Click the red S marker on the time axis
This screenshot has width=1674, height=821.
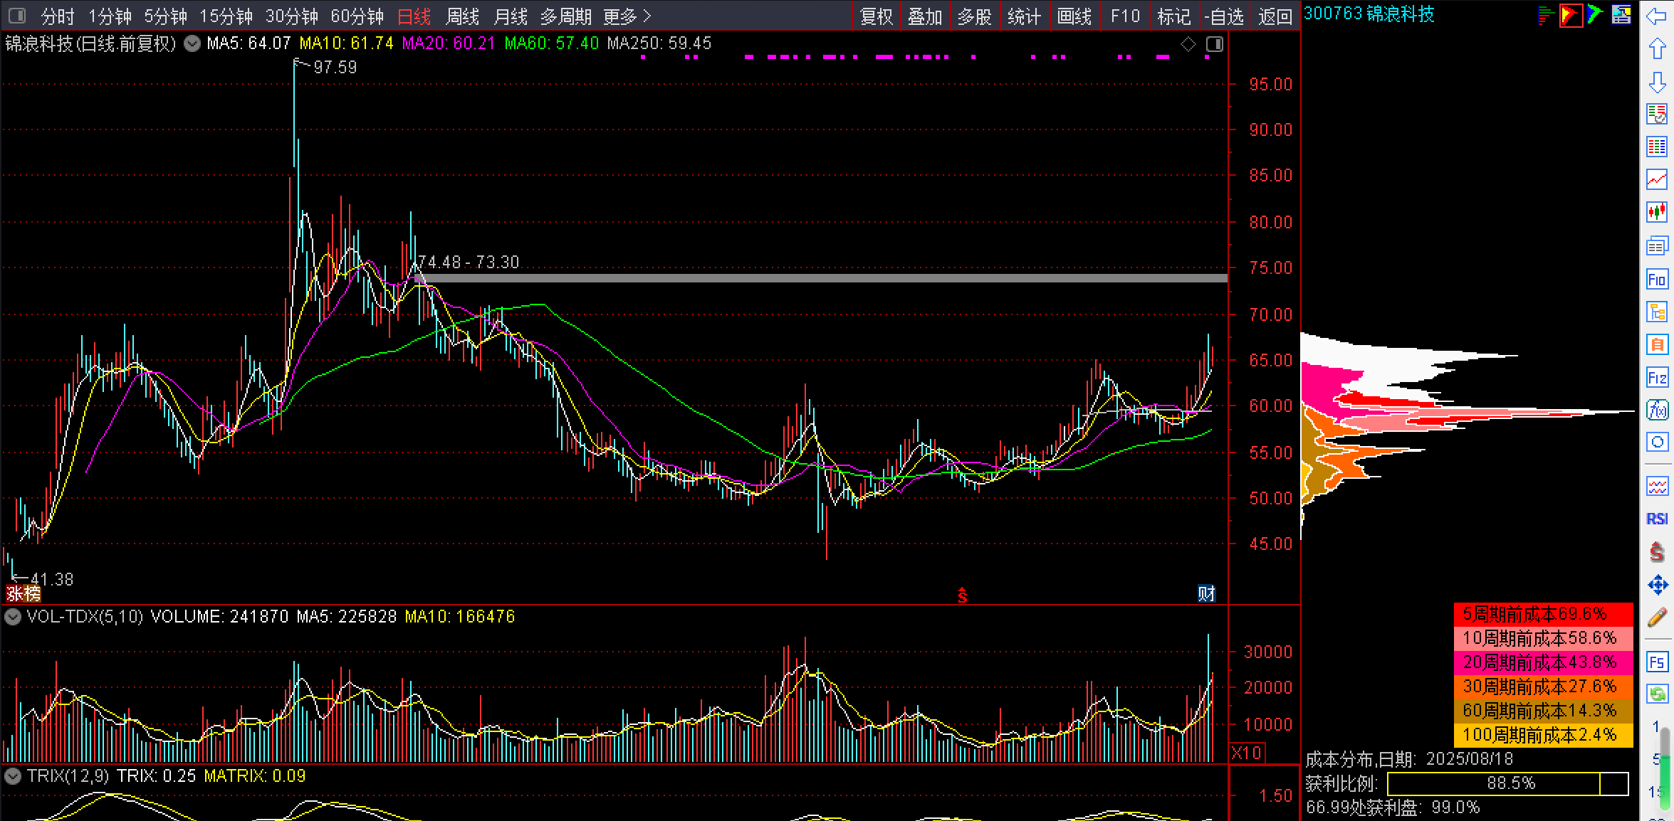point(962,595)
